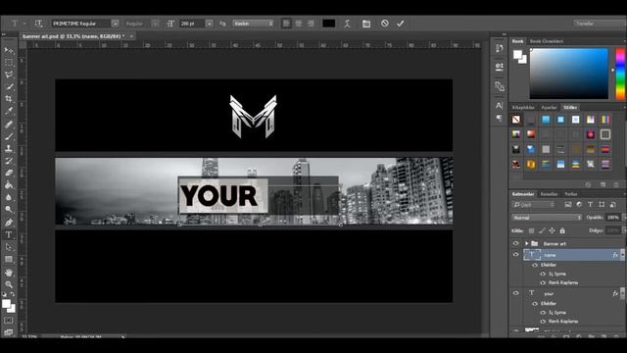Open the font family dropdown

coord(116,24)
